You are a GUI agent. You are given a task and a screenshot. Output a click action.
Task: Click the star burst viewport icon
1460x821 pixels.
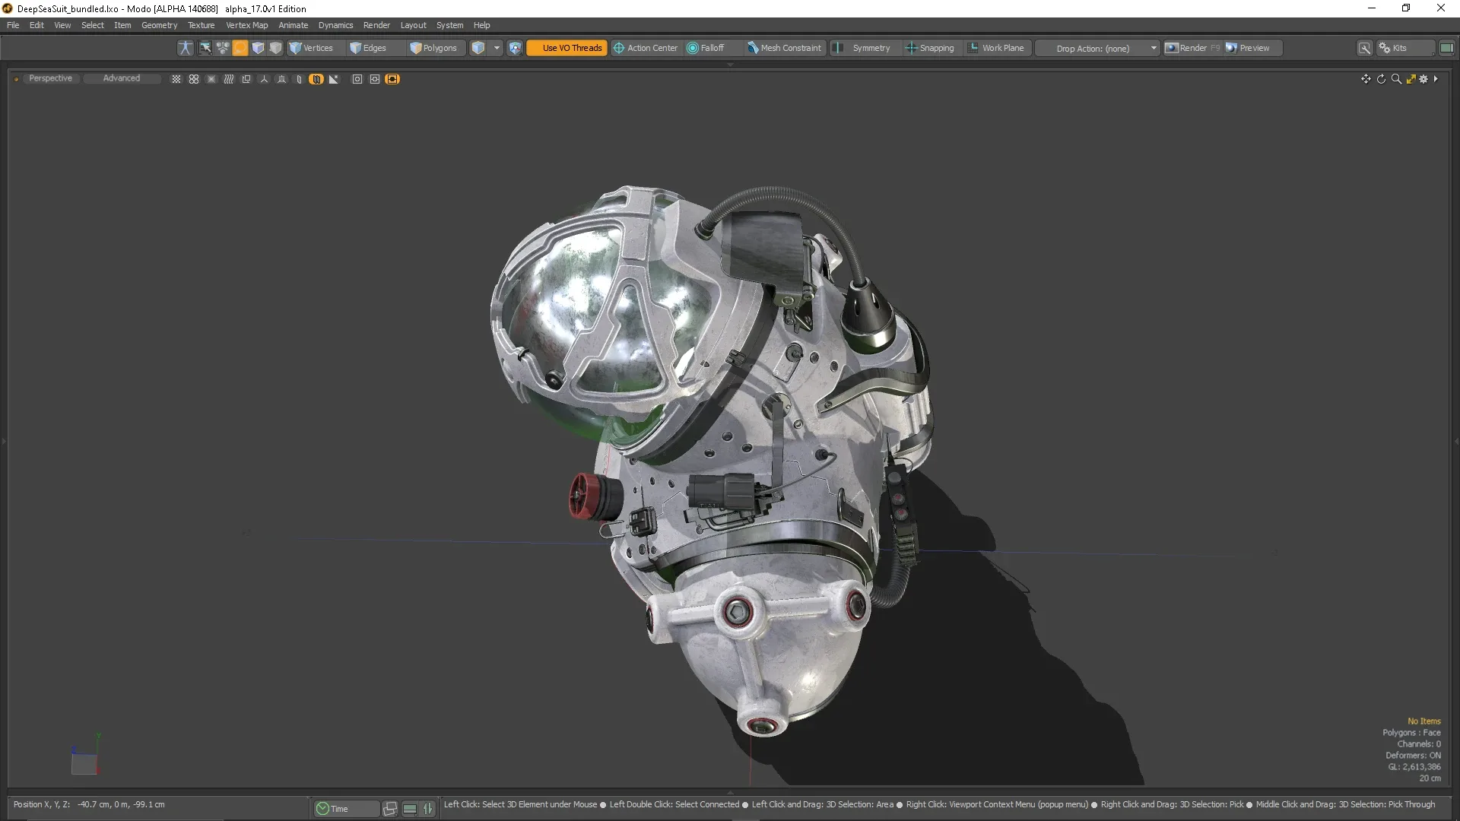click(x=211, y=79)
